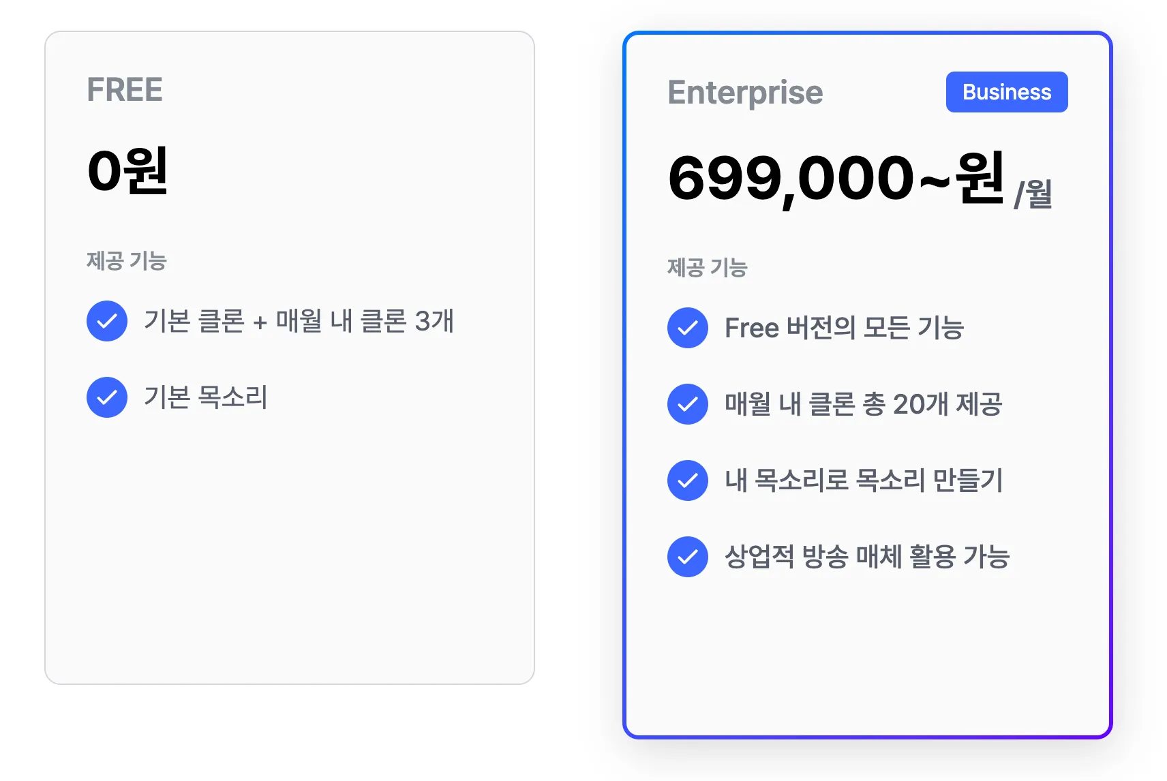
Task: Click the 상업적 방송 매체 활용 가능 text
Action: (866, 557)
